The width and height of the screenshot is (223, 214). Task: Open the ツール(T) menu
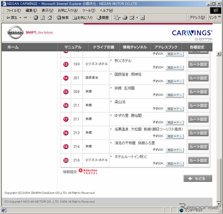pos(89,10)
